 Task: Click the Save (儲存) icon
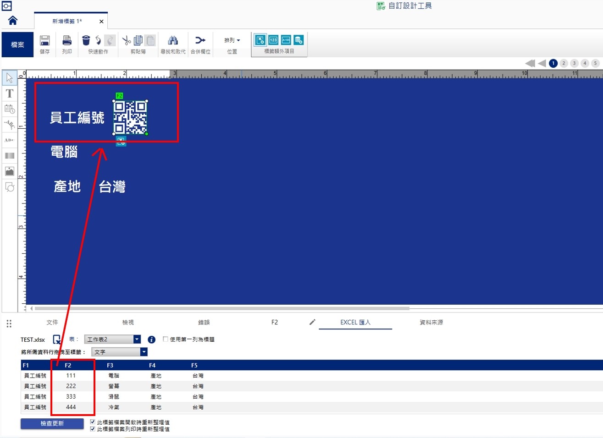(x=44, y=40)
